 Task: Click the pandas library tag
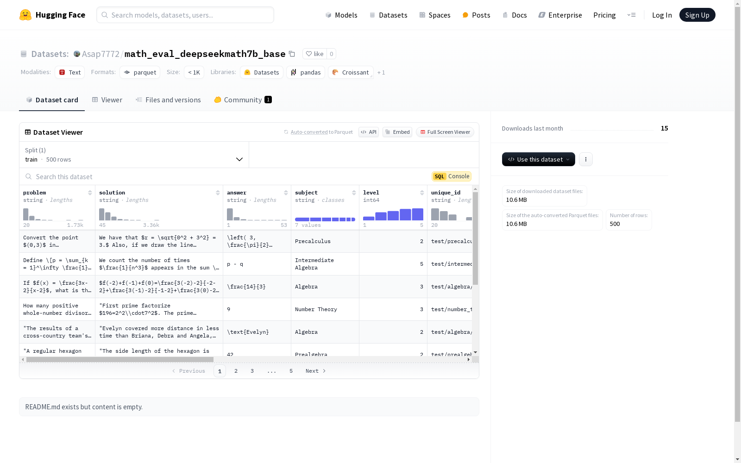click(306, 72)
